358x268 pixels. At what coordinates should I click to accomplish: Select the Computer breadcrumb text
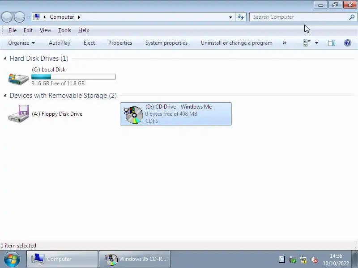point(62,17)
